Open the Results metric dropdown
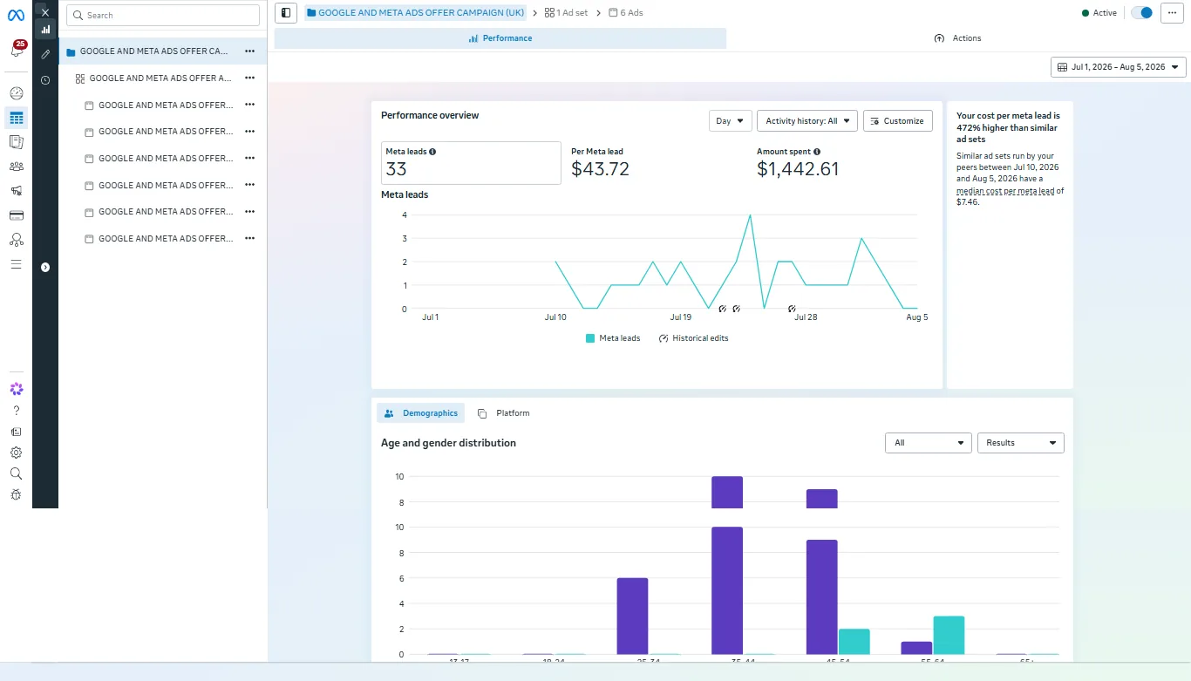 click(1021, 443)
